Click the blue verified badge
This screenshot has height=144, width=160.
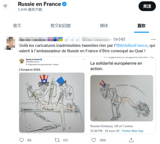tap(65, 4)
